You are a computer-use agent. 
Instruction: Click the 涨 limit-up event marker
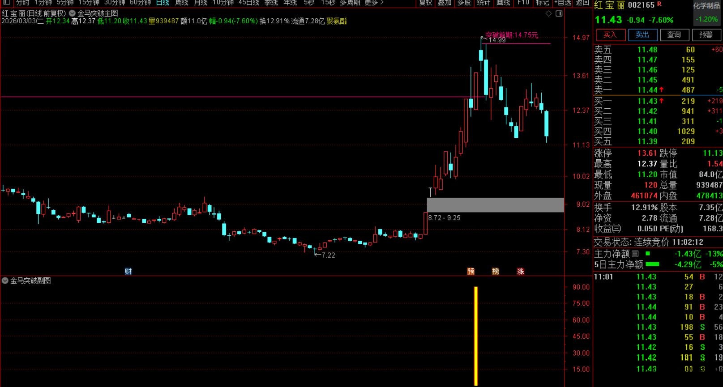pos(520,271)
